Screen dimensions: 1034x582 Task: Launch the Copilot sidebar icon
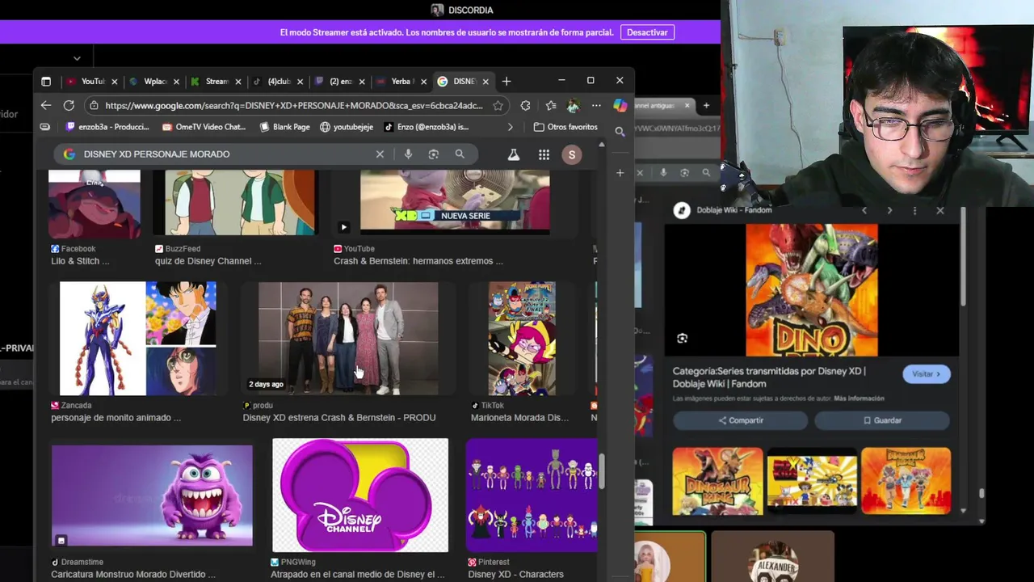(620, 105)
